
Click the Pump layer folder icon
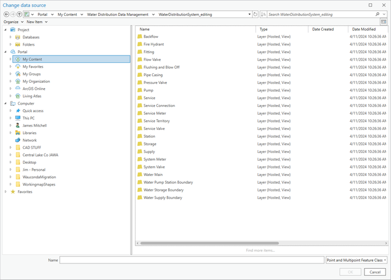(x=140, y=90)
